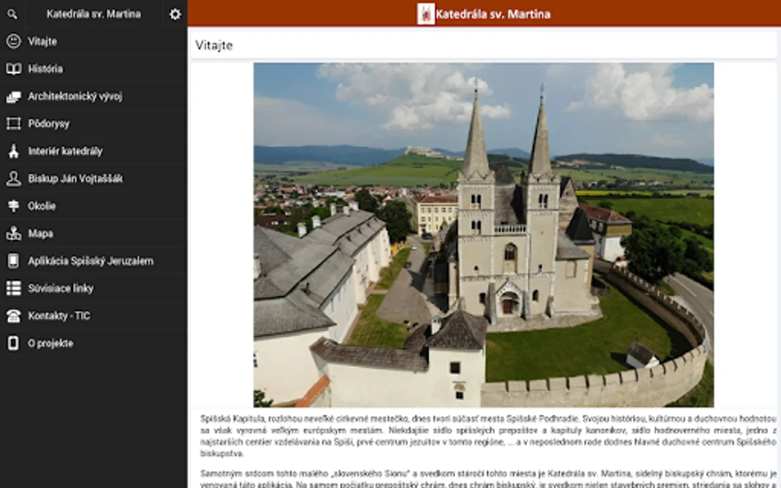Open settings via the gear icon
The height and width of the screenshot is (488, 781).
(175, 14)
